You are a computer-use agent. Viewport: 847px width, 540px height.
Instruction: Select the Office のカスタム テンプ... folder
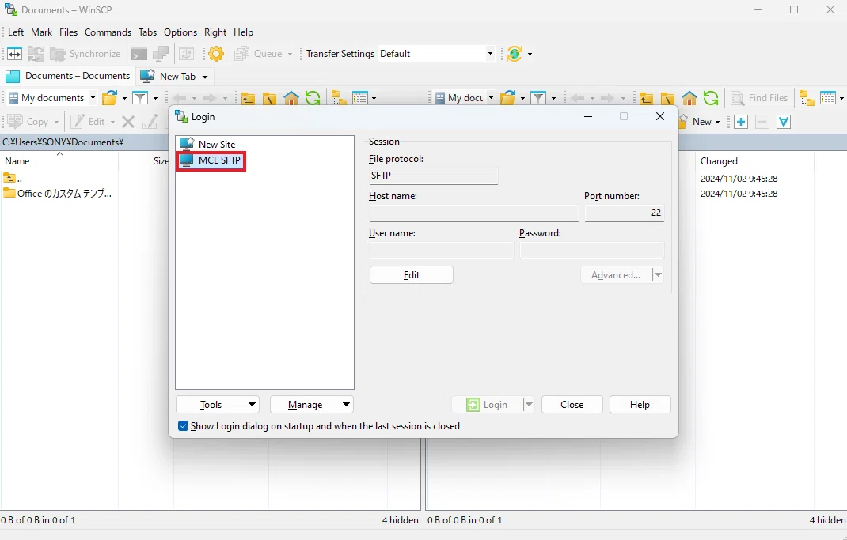pyautogui.click(x=58, y=194)
